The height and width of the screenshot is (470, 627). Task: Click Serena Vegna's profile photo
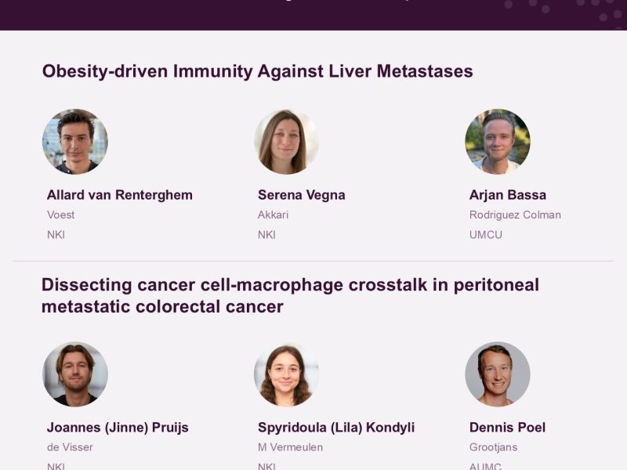[x=286, y=142]
